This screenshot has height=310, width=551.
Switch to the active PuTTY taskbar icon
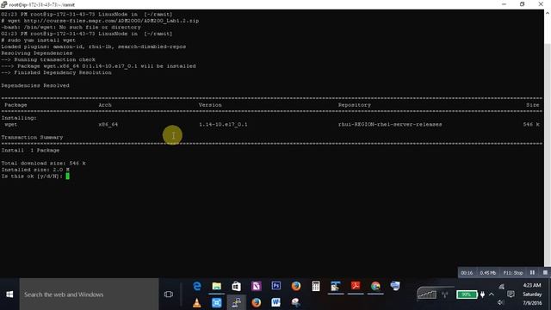tap(236, 302)
